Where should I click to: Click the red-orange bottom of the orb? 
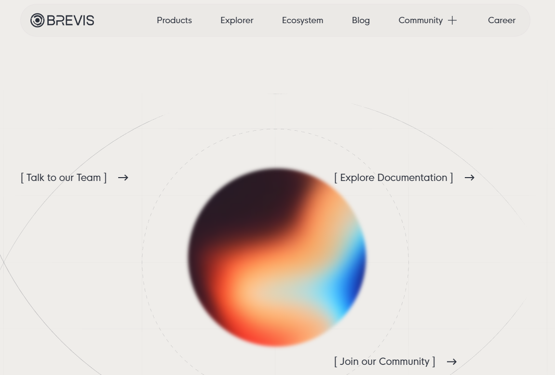(260, 333)
